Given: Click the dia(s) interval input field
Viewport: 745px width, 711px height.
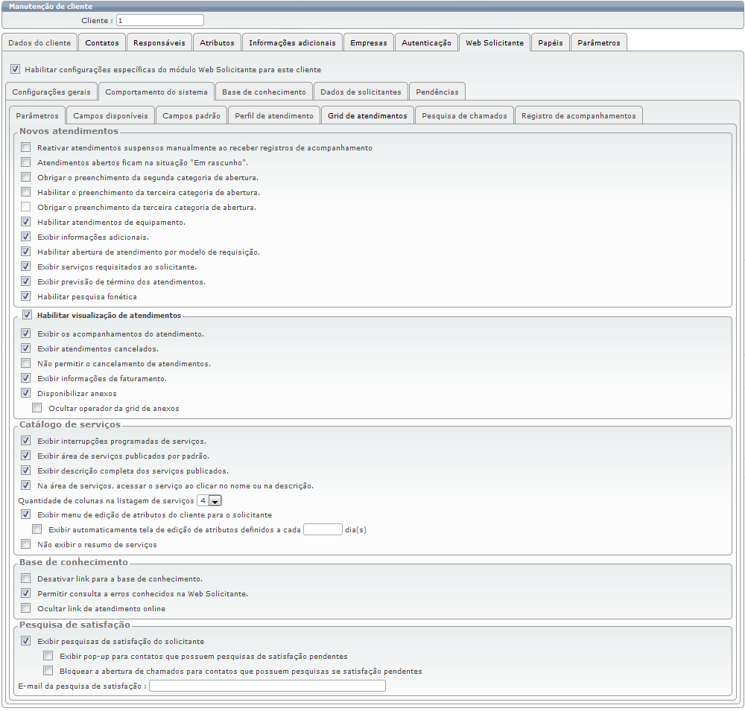Looking at the screenshot, I should pyautogui.click(x=323, y=529).
